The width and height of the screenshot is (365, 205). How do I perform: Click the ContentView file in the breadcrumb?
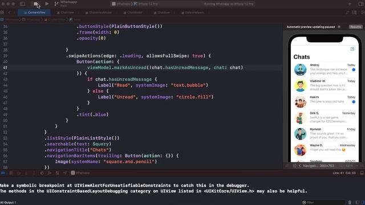click(55, 20)
